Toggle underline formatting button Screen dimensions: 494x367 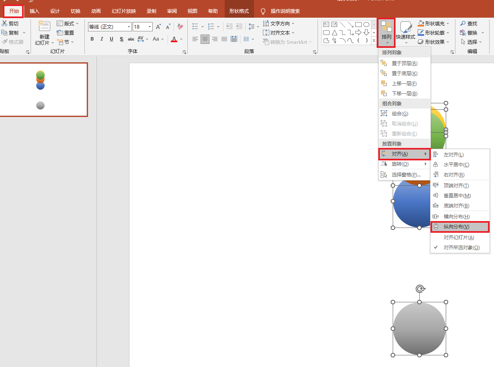tap(111, 39)
